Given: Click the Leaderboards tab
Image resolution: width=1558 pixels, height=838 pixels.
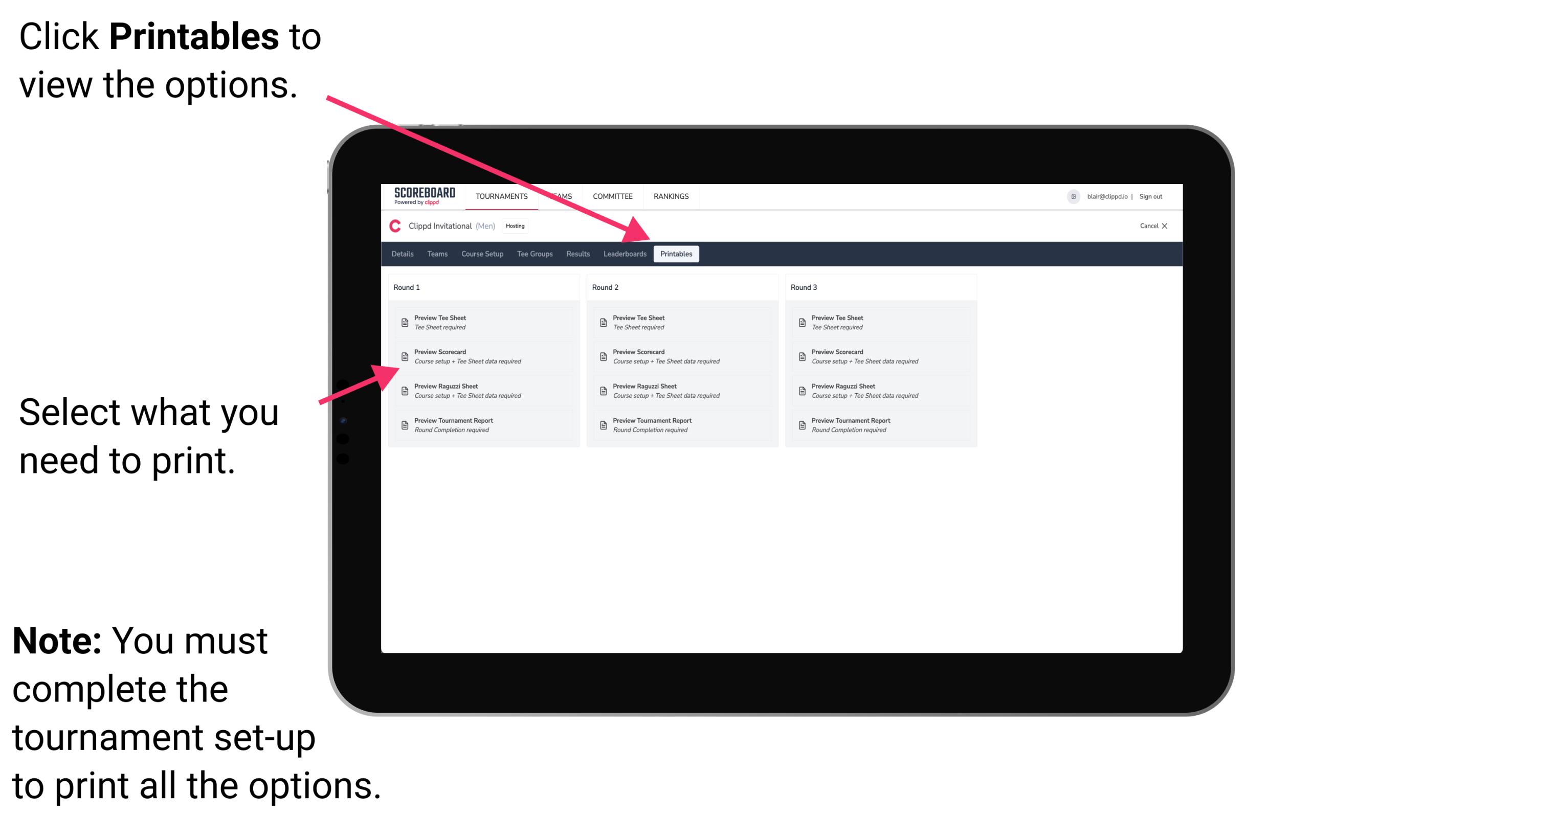Looking at the screenshot, I should coord(624,254).
